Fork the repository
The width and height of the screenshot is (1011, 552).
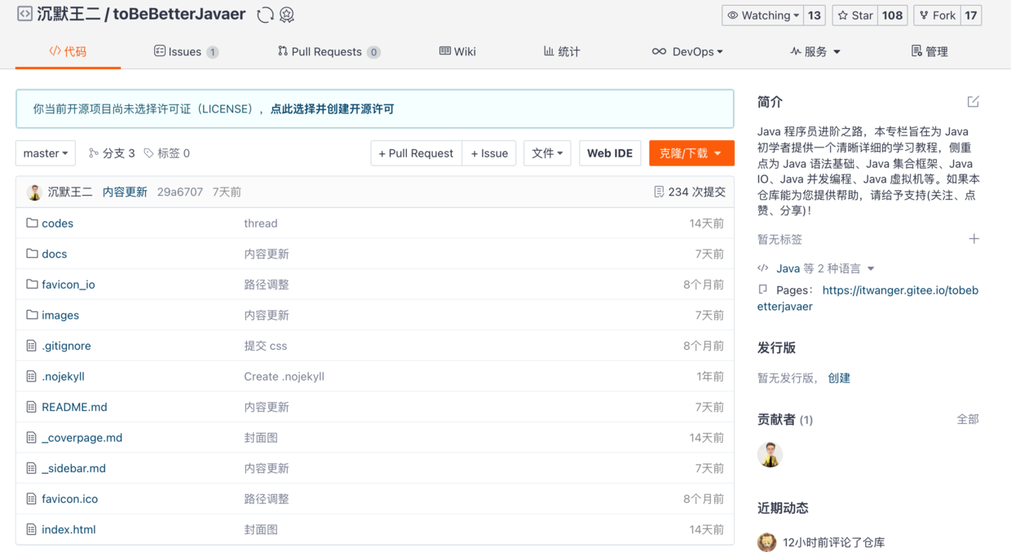pyautogui.click(x=937, y=15)
